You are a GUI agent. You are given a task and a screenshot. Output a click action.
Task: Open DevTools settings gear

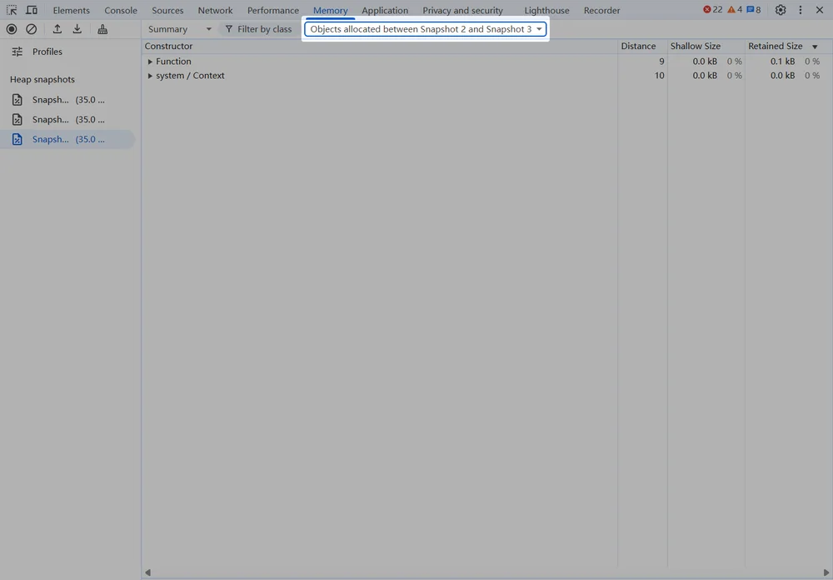[780, 10]
